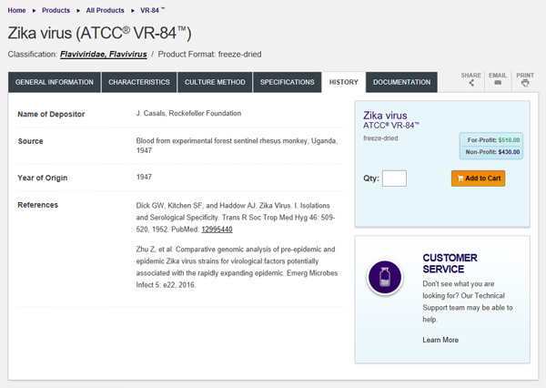Click the Name of Depositor label
This screenshot has width=546, height=388.
[x=51, y=114]
